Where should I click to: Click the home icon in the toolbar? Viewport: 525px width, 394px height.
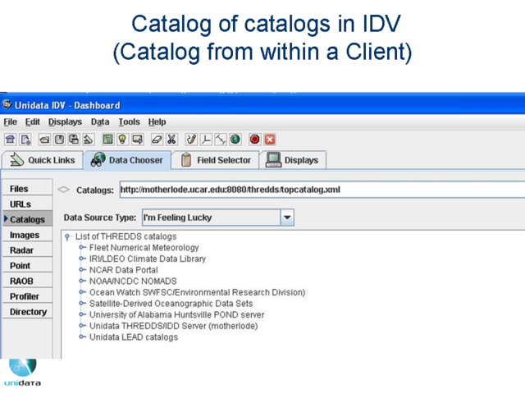click(x=11, y=140)
